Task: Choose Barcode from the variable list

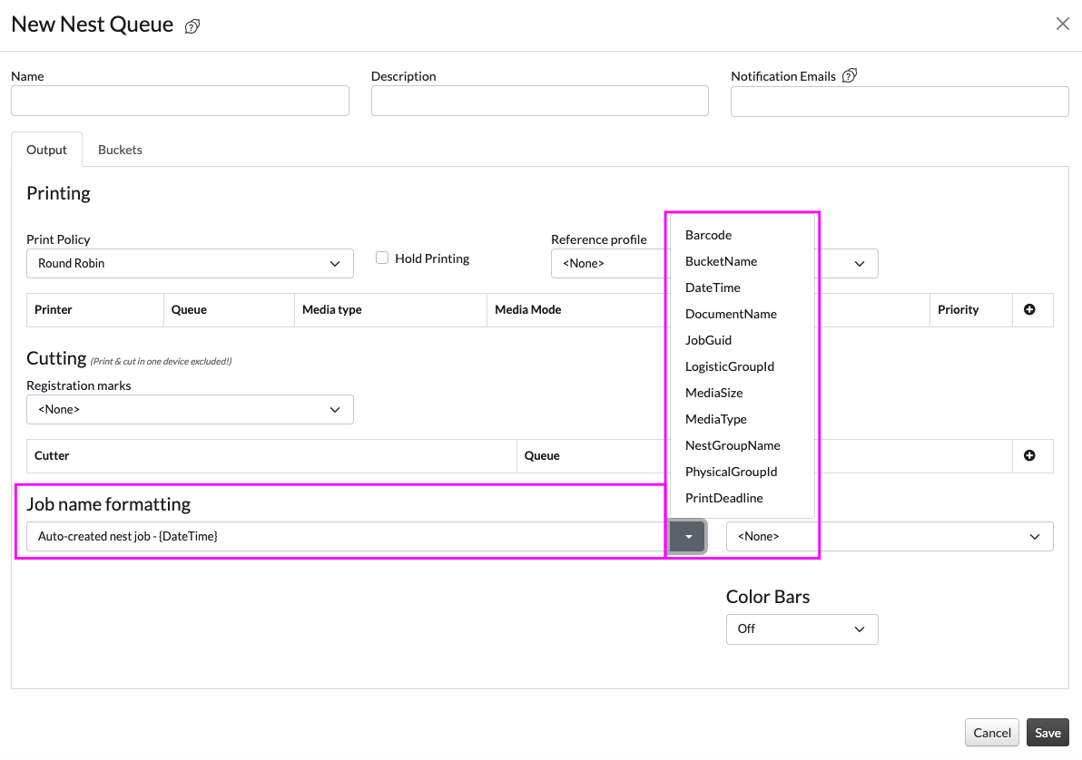Action: pos(708,235)
